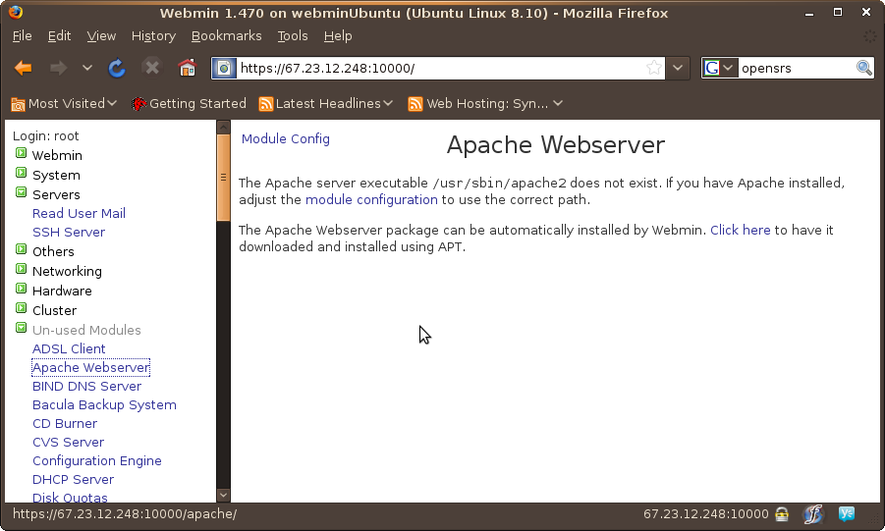
Task: Expand the Hardware category icon
Action: 21,289
